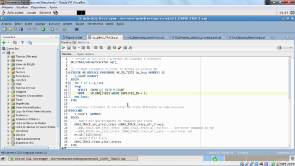Image resolution: width=295 pixels, height=166 pixels.
Task: Click the eraser Clear icon
Action: [119, 47]
